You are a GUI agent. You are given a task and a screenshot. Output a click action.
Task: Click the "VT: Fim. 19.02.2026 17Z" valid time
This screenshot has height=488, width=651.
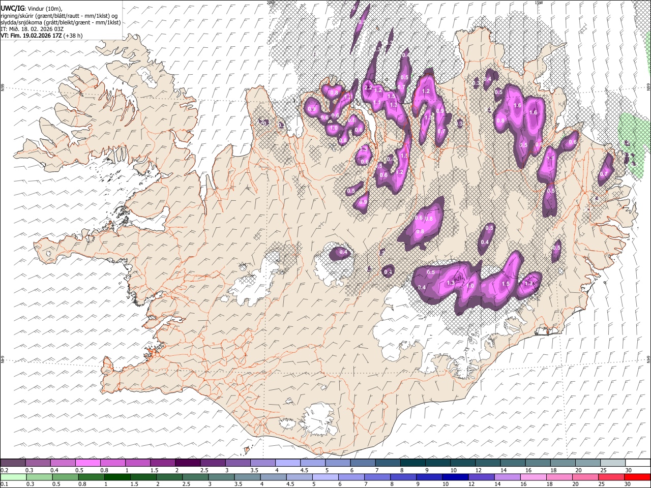click(31, 36)
